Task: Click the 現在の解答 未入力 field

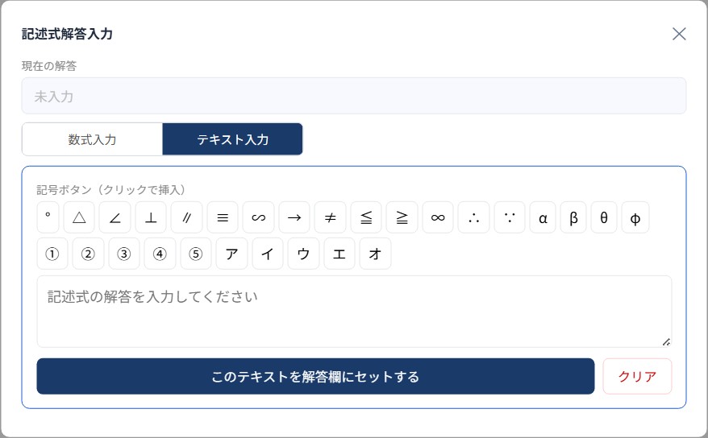Action: coord(354,96)
